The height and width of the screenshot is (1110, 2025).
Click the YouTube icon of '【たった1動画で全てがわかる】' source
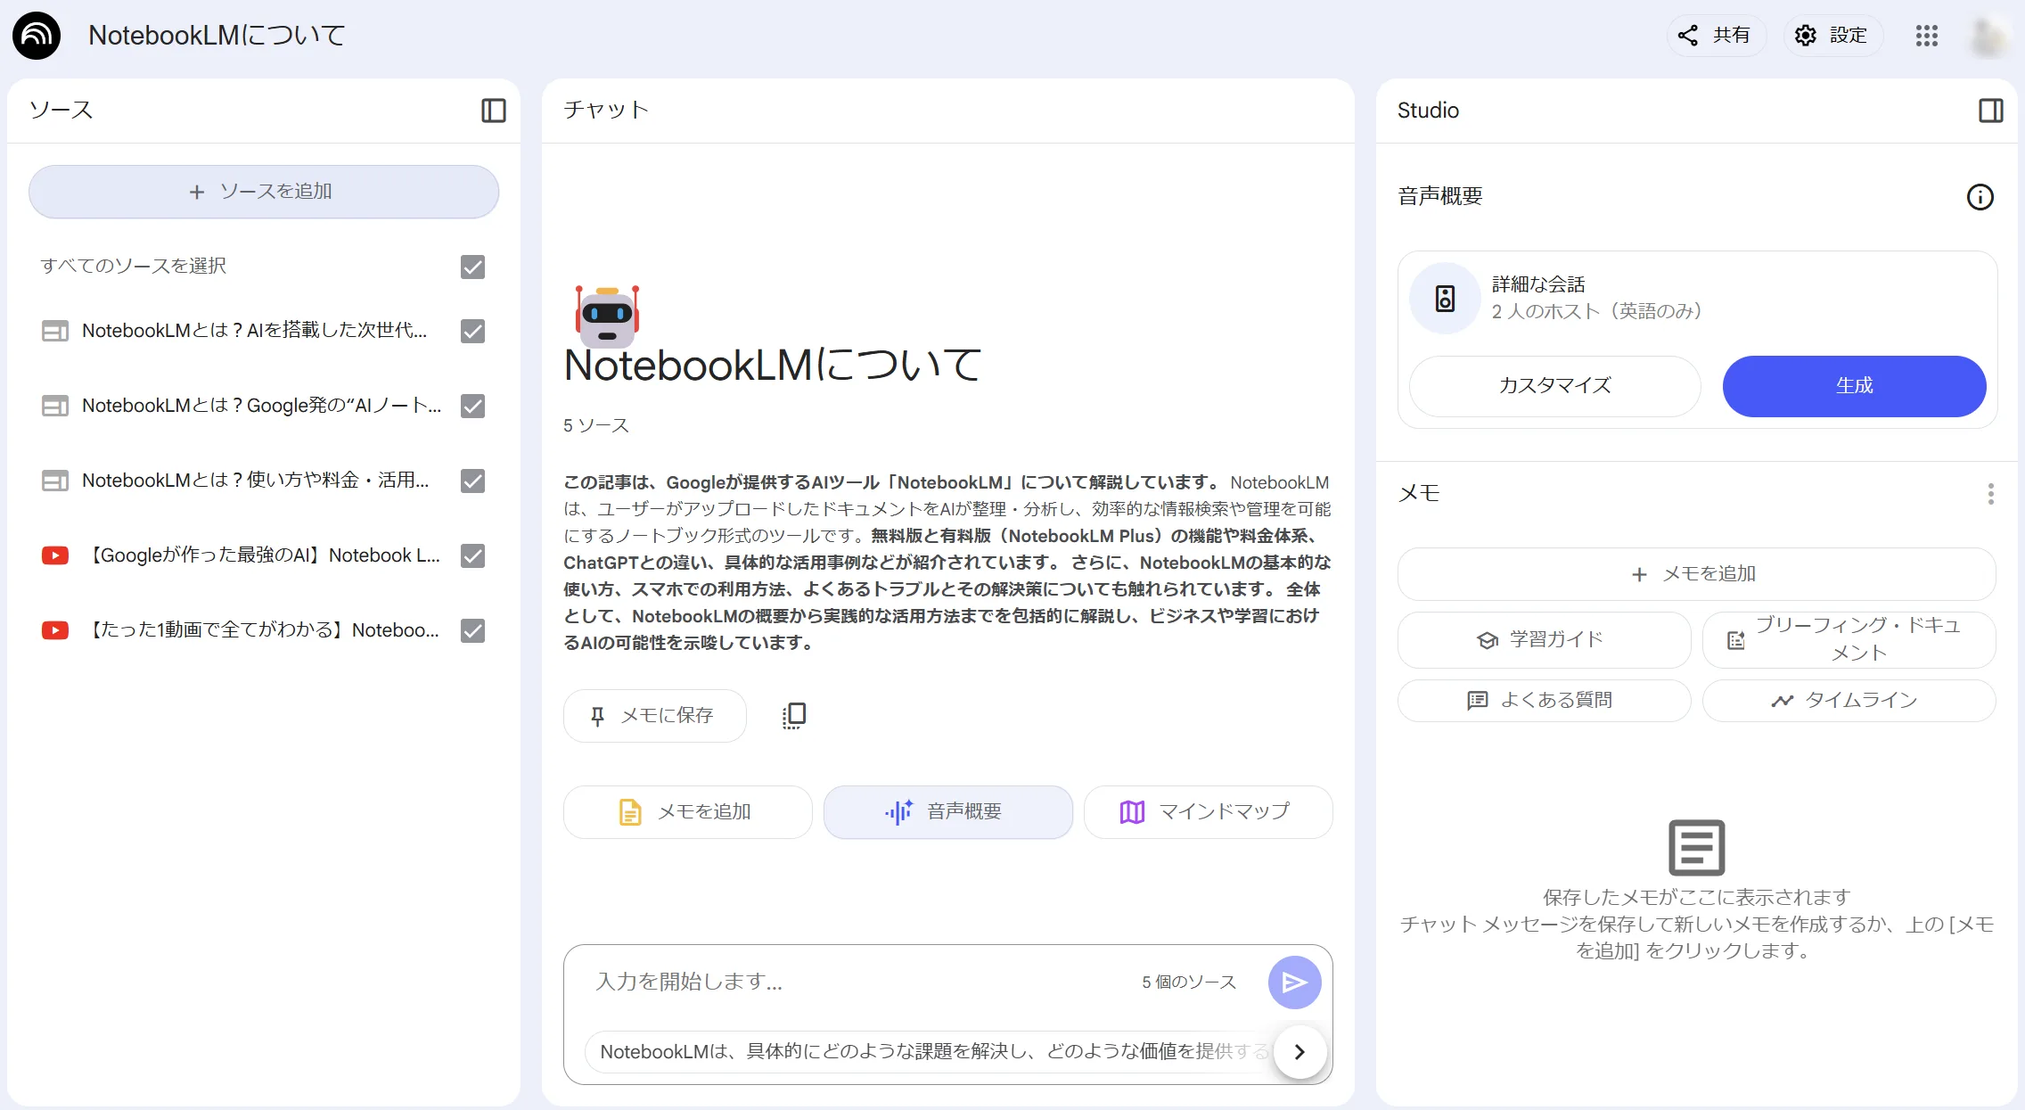click(55, 630)
